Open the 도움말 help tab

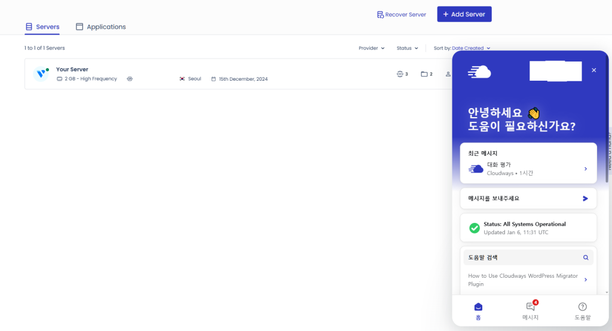582,311
